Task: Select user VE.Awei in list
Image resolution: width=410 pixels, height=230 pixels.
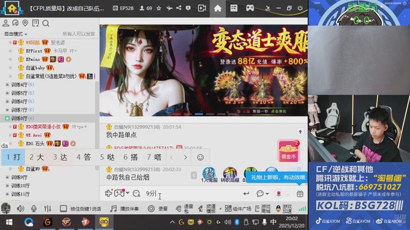Action: click(x=34, y=135)
